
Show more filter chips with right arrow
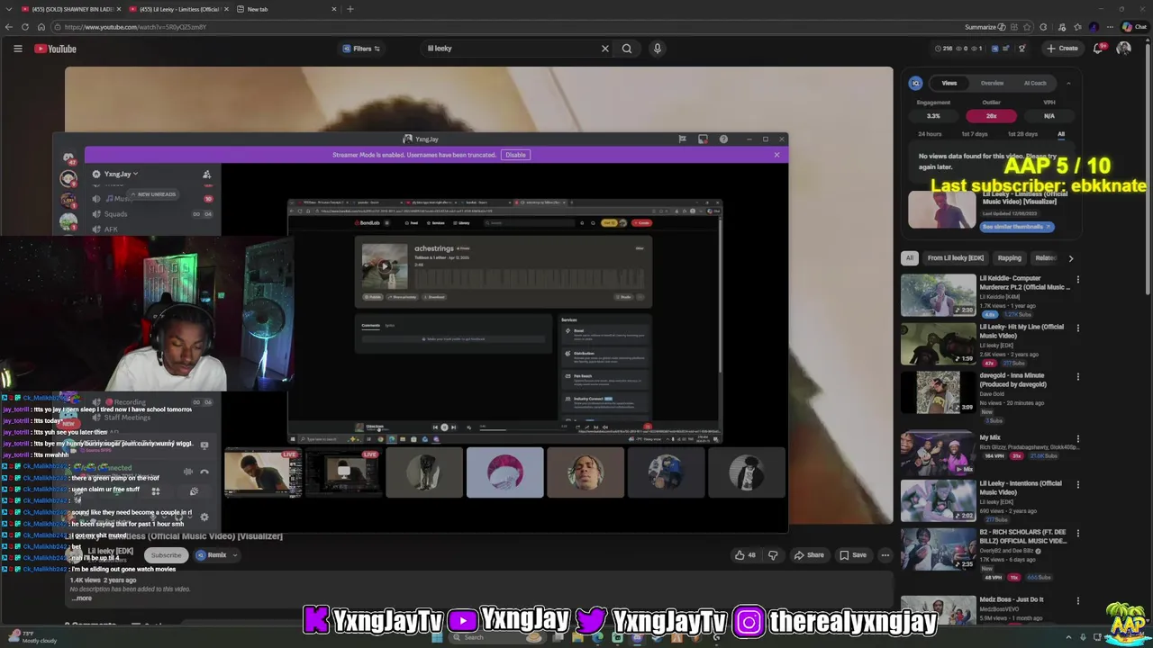point(1070,258)
